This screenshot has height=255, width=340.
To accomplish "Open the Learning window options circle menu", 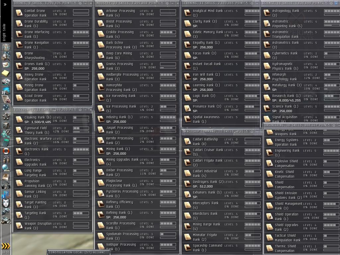I will tap(252, 3).
